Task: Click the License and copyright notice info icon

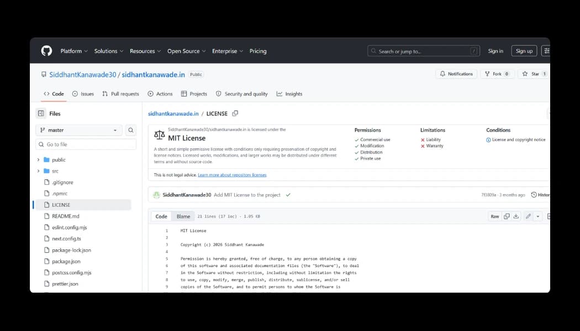Action: (488, 140)
